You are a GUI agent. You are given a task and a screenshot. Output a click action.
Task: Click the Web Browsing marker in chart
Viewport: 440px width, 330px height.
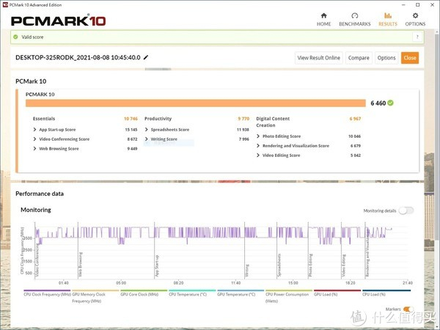coord(80,264)
